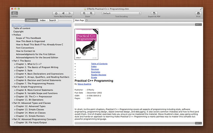The image size is (213, 133).
Task: Switch to the Index tab
Action: (x=43, y=20)
